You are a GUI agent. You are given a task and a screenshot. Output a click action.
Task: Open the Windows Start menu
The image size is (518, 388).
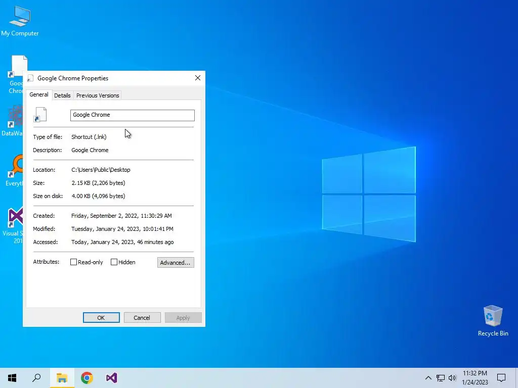click(x=12, y=378)
